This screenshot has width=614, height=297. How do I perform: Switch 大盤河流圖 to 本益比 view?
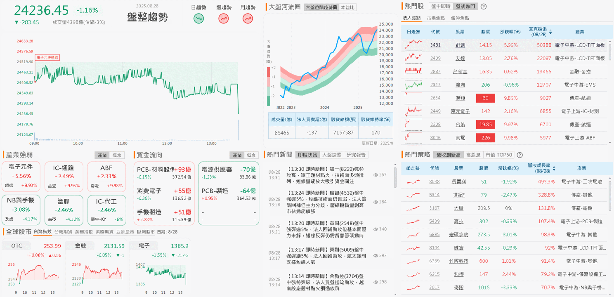coord(347,7)
